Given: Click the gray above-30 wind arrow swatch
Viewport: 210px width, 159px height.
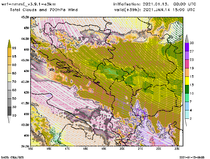Looking at the screenshot, I should click(x=187, y=39).
